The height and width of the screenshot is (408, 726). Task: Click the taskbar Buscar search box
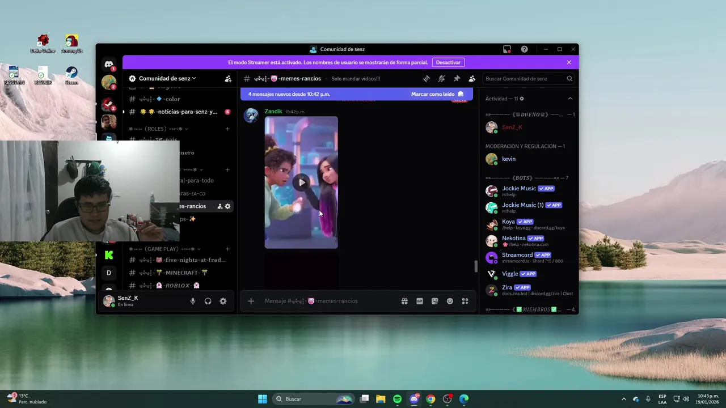(313, 399)
